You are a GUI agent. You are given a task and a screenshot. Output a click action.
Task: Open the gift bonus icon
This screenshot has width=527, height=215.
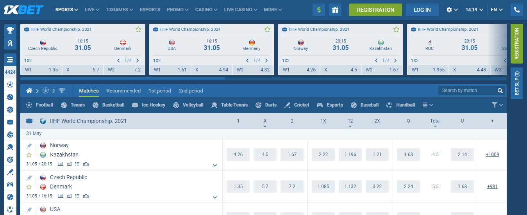pyautogui.click(x=335, y=10)
